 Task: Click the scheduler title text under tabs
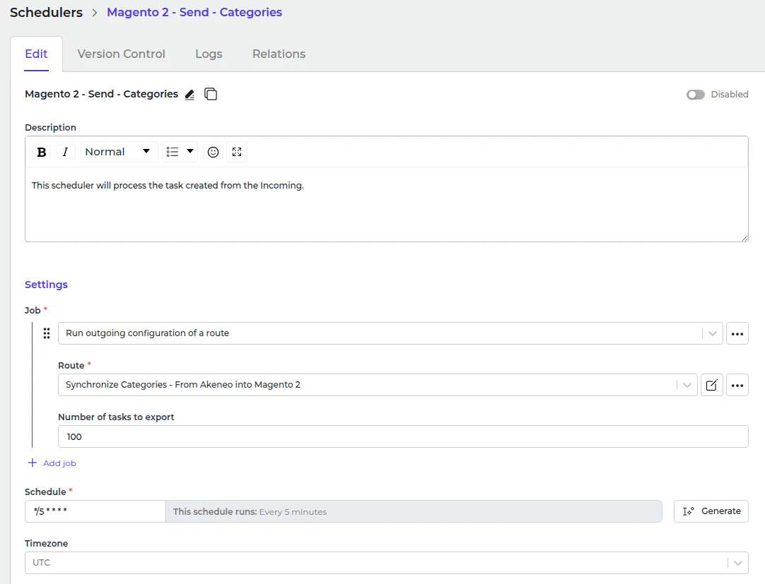point(102,94)
